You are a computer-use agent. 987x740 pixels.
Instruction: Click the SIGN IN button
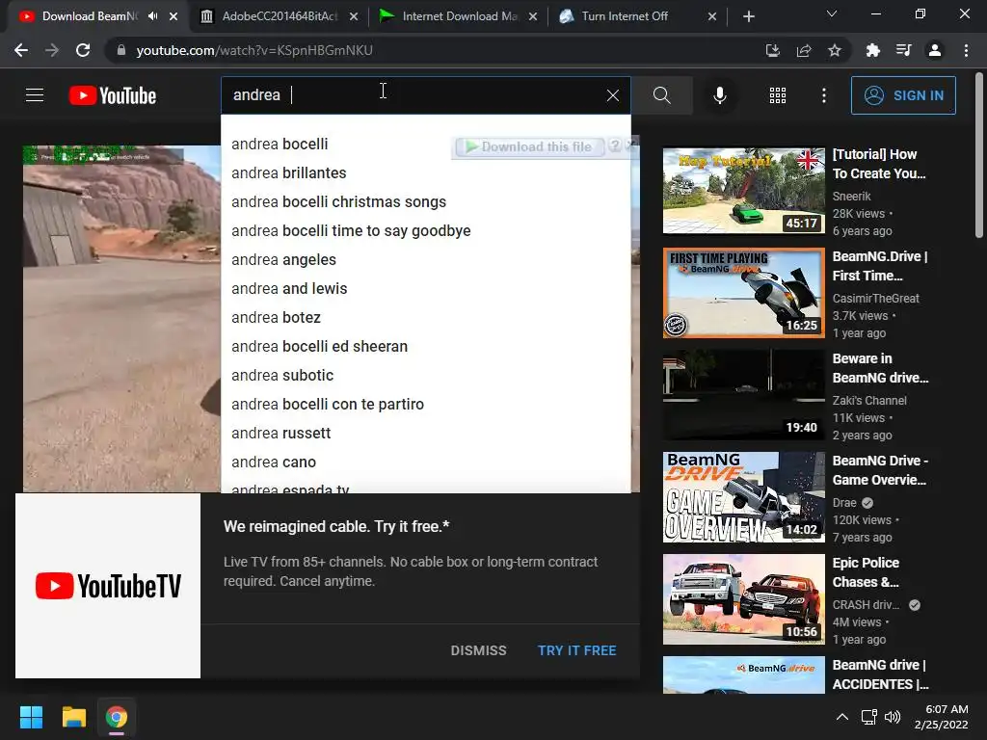[902, 95]
